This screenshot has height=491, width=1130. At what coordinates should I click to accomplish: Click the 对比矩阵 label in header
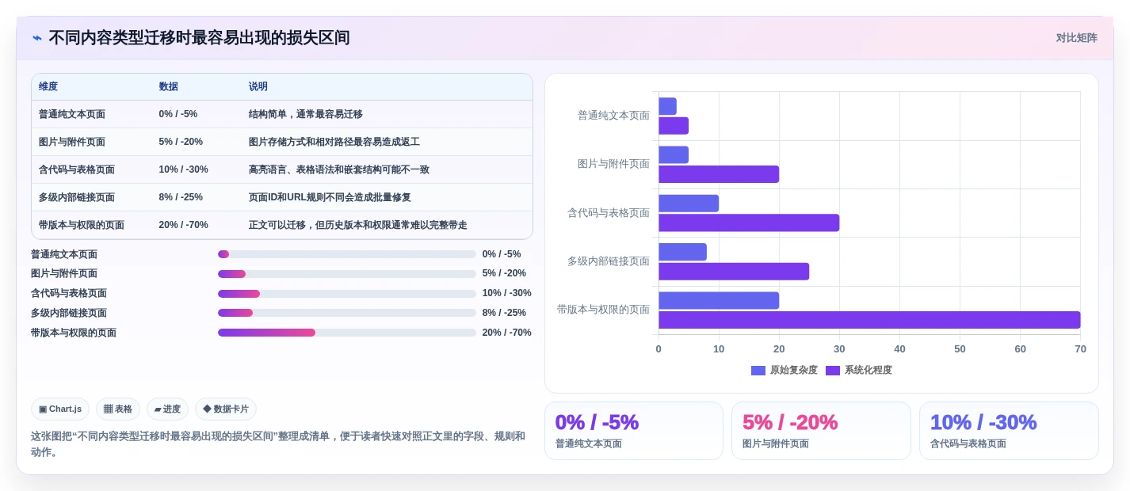1076,38
